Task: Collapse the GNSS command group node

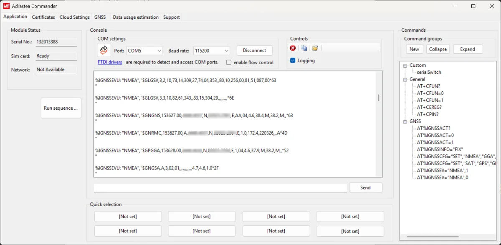Action: tap(405, 121)
